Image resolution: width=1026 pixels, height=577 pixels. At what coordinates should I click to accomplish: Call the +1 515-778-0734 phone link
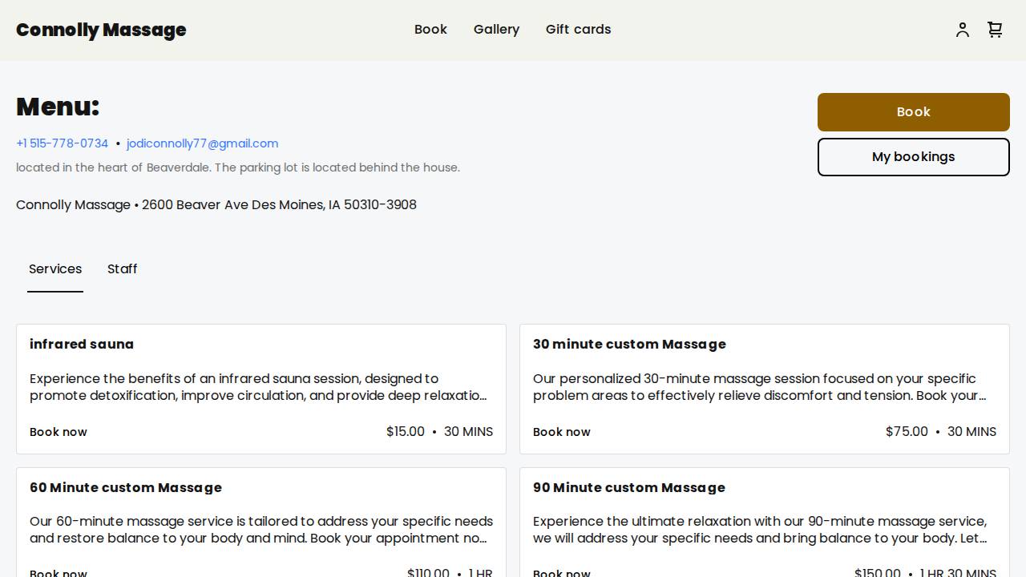(x=62, y=143)
